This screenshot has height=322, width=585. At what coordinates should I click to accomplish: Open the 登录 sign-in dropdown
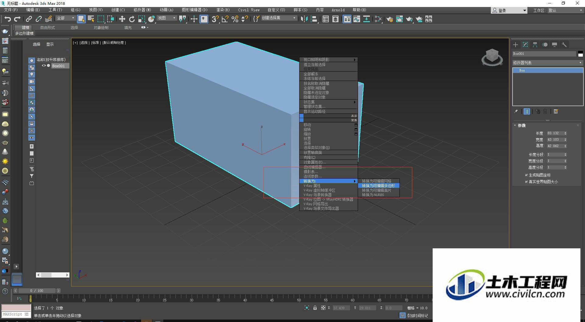click(x=509, y=10)
